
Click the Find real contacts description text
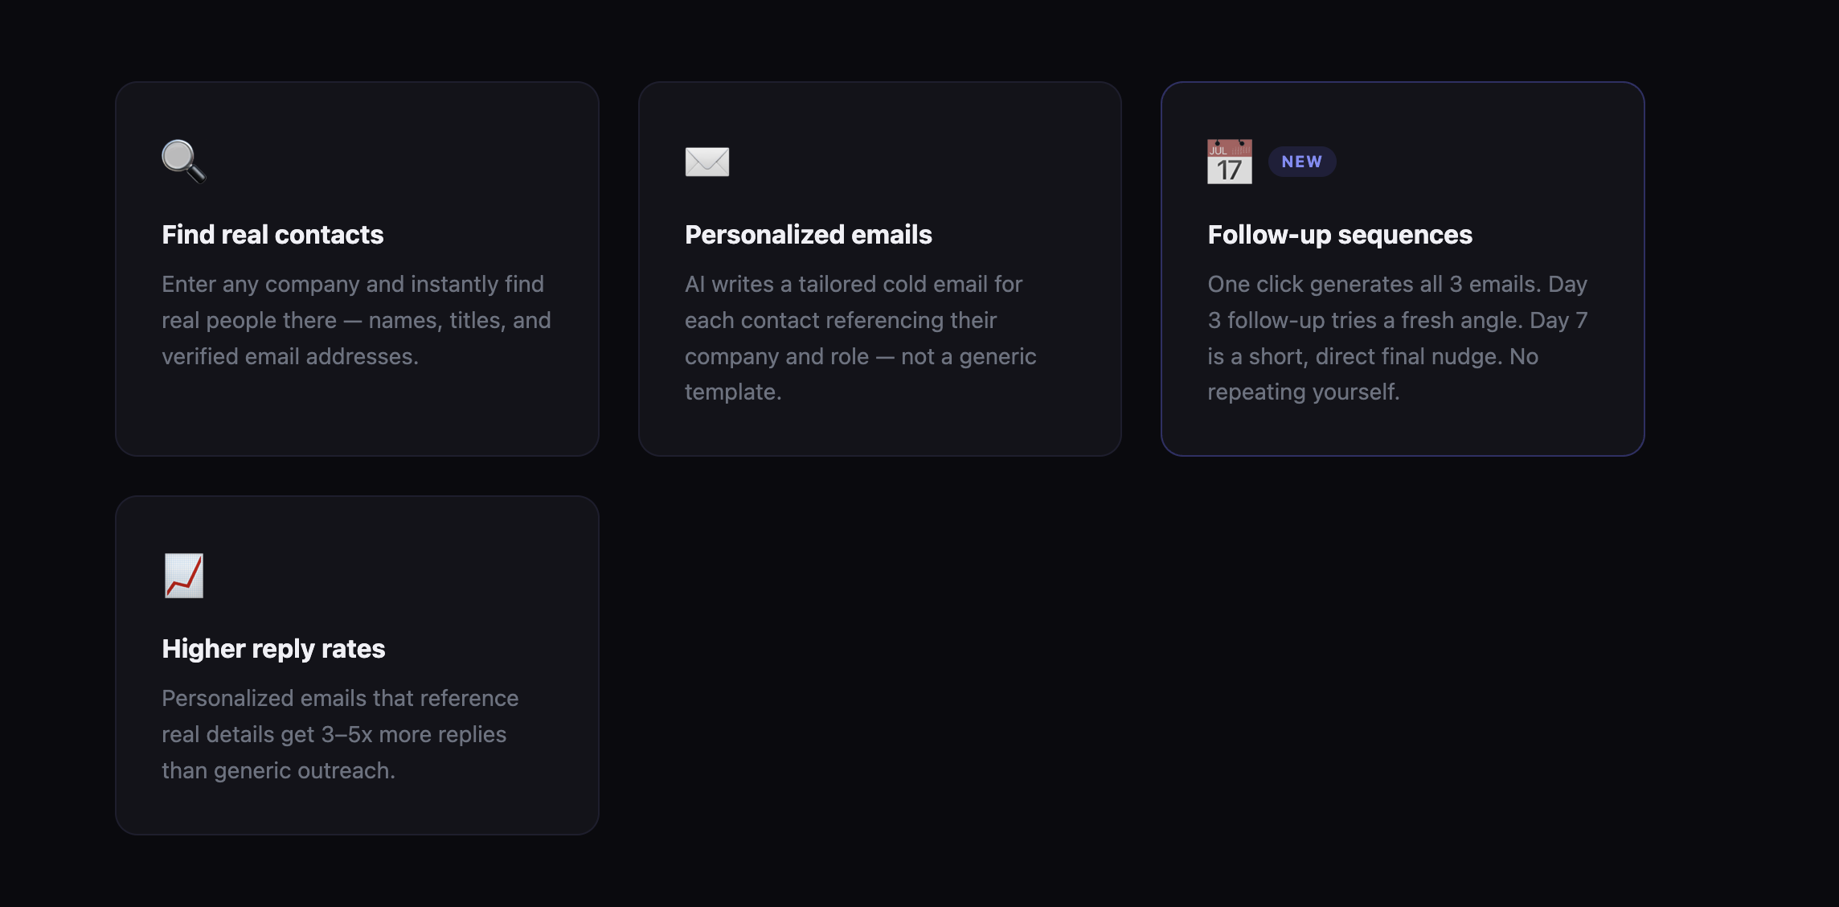356,319
